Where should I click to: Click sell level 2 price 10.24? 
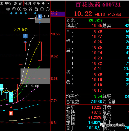click(x=97, y=53)
